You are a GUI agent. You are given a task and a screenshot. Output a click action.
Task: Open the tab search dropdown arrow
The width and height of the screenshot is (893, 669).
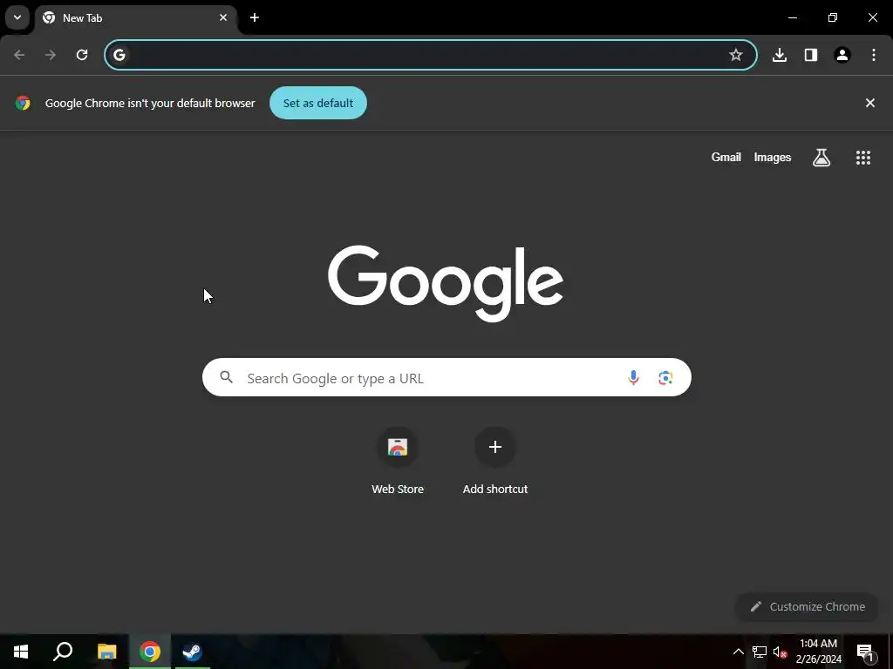coord(17,17)
